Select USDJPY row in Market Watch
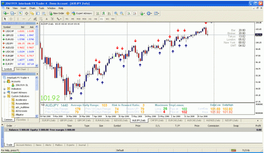Screen dimensions: 264x153 click(x=19, y=44)
